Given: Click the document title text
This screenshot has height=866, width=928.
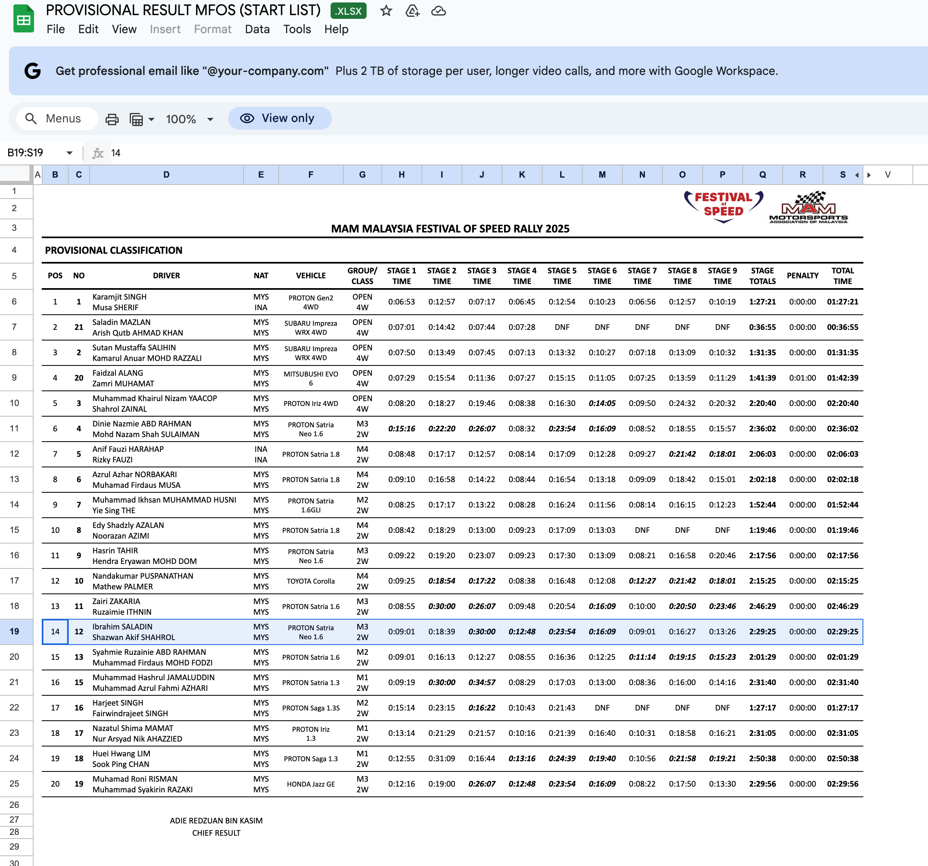Looking at the screenshot, I should click(183, 10).
